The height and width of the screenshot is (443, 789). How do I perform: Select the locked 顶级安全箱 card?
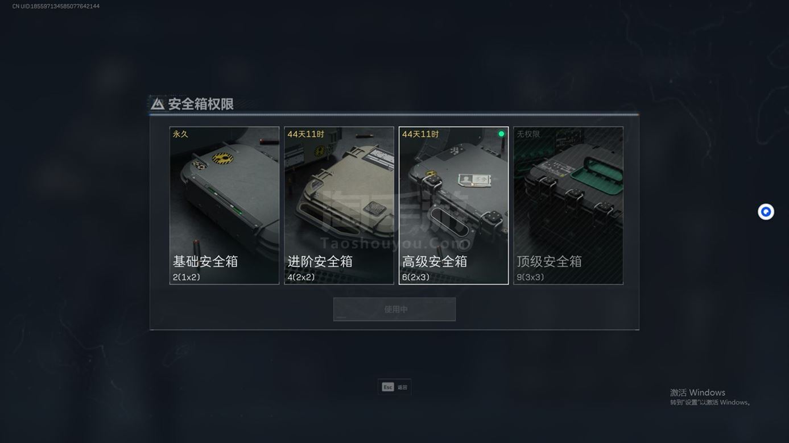coord(568,205)
